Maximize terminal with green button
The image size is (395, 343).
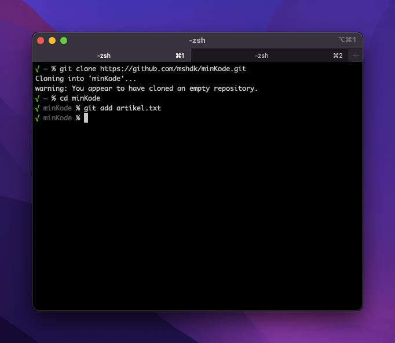(x=64, y=40)
